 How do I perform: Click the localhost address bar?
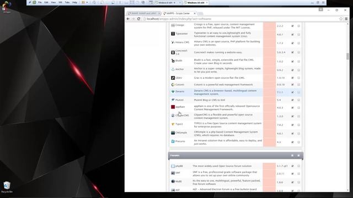click(x=241, y=19)
